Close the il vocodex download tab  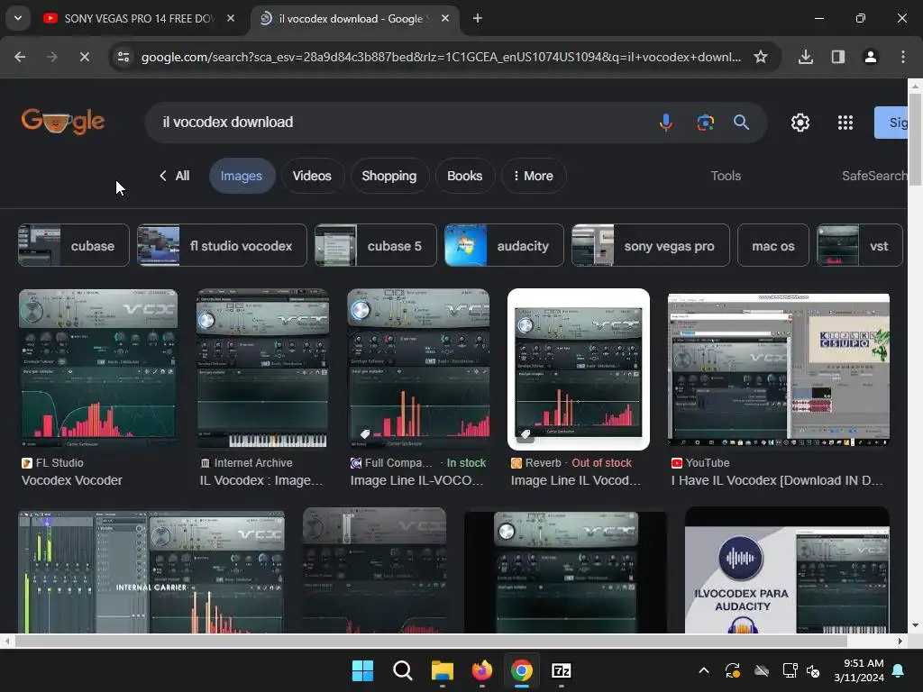pyautogui.click(x=445, y=18)
